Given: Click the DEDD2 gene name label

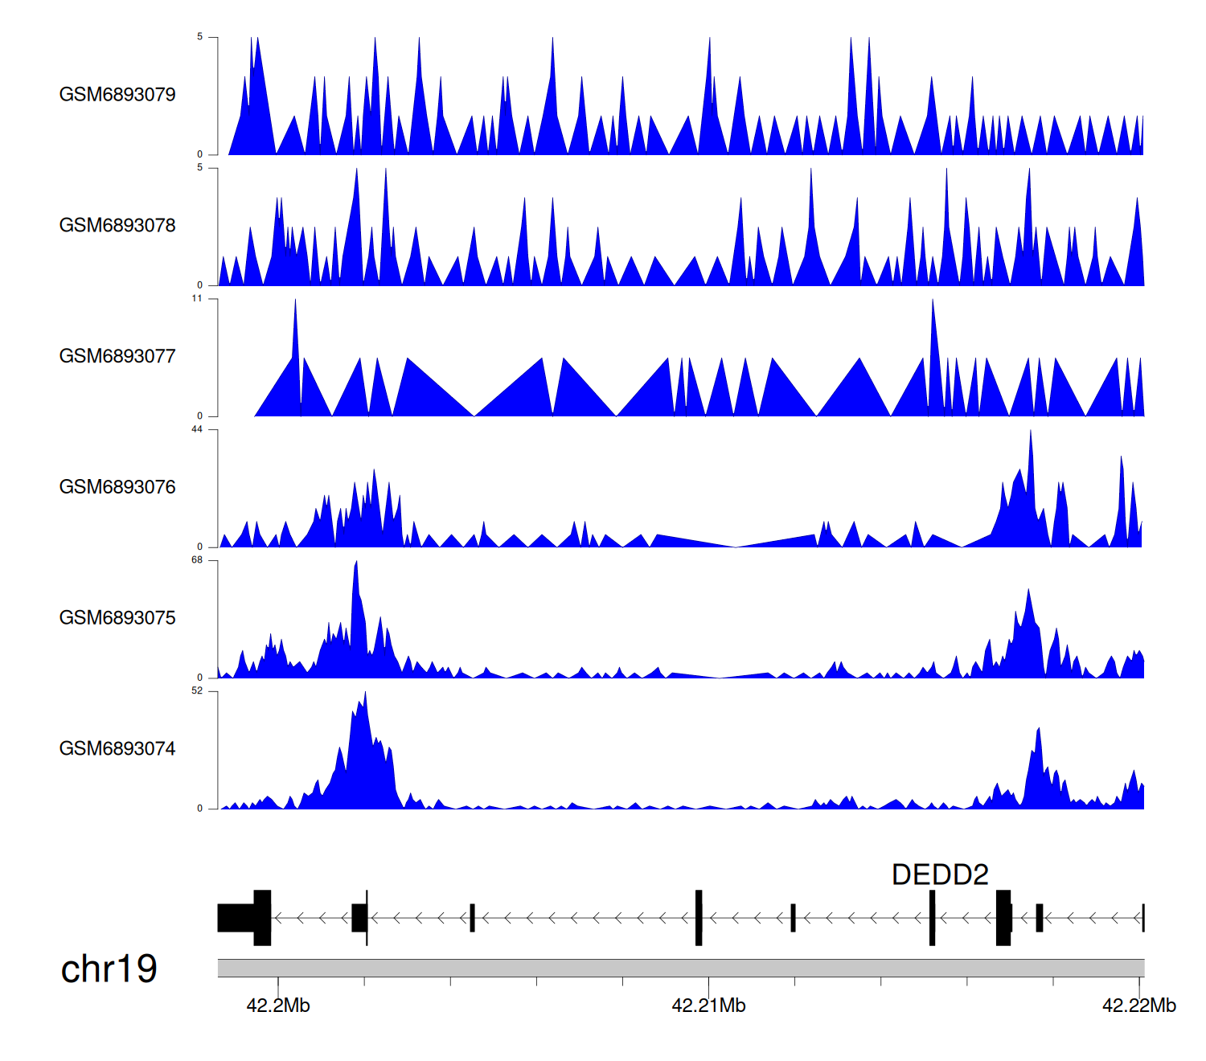Looking at the screenshot, I should (x=940, y=875).
